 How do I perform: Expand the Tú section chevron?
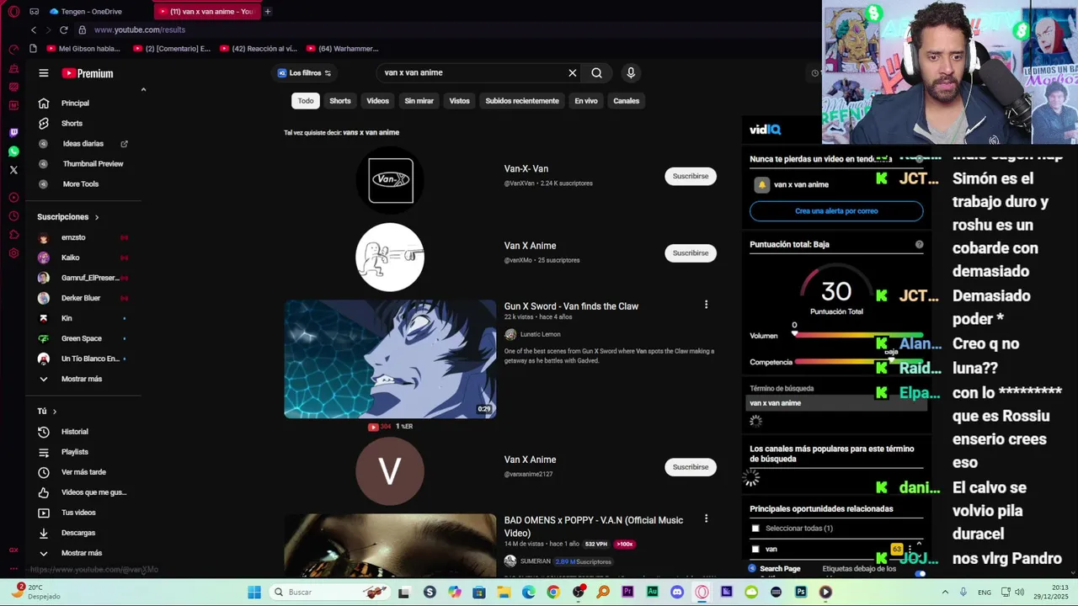pyautogui.click(x=55, y=412)
